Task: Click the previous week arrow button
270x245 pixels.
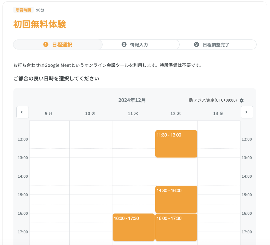Action: click(x=22, y=112)
